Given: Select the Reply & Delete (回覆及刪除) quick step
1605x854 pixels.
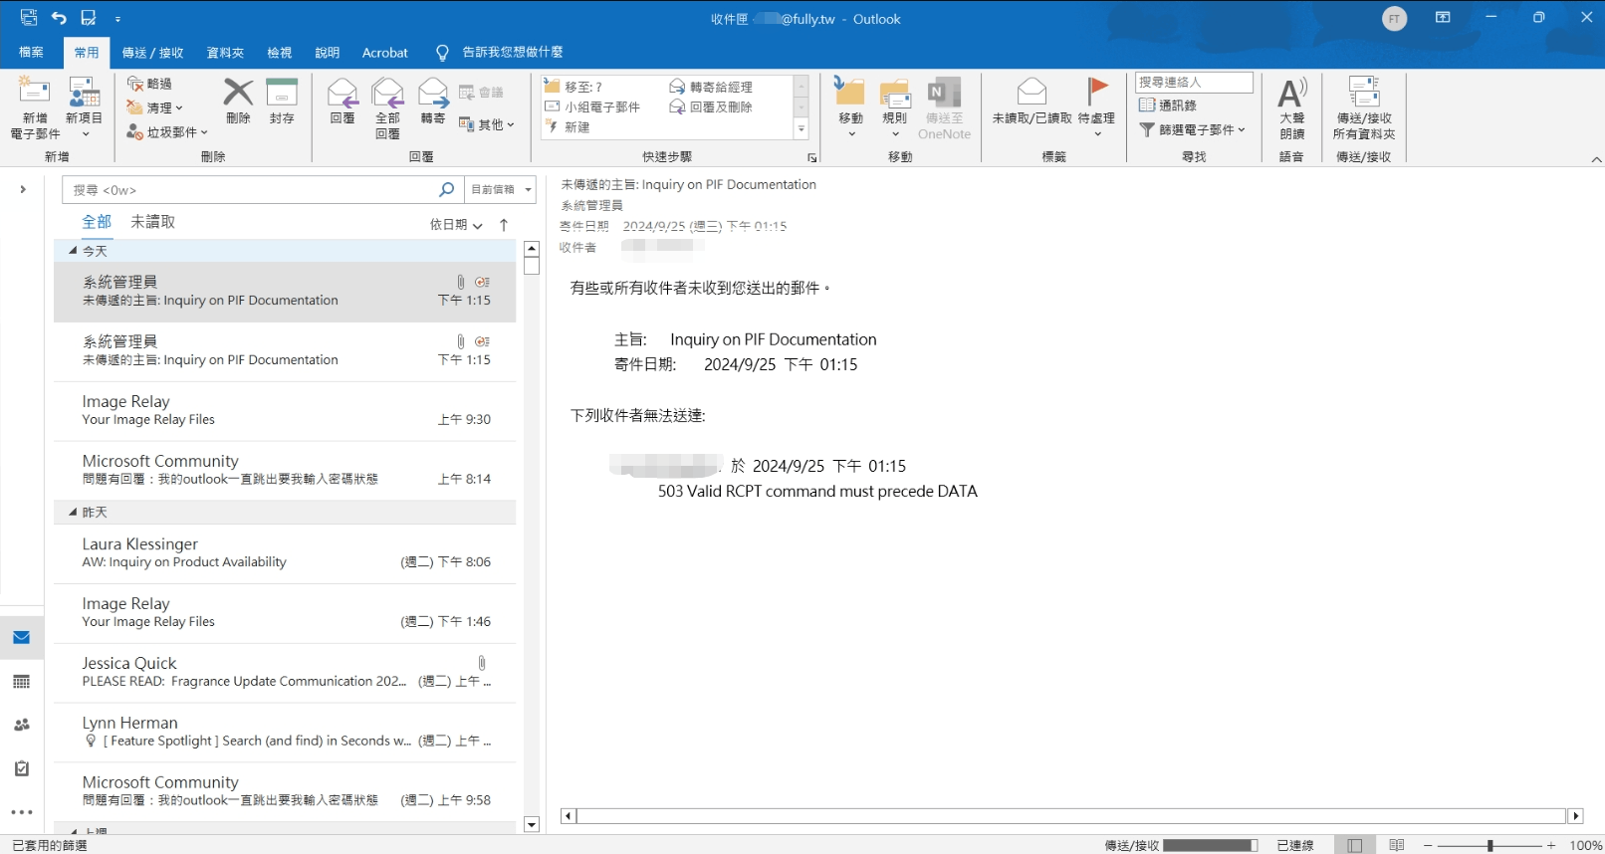Looking at the screenshot, I should (x=711, y=107).
